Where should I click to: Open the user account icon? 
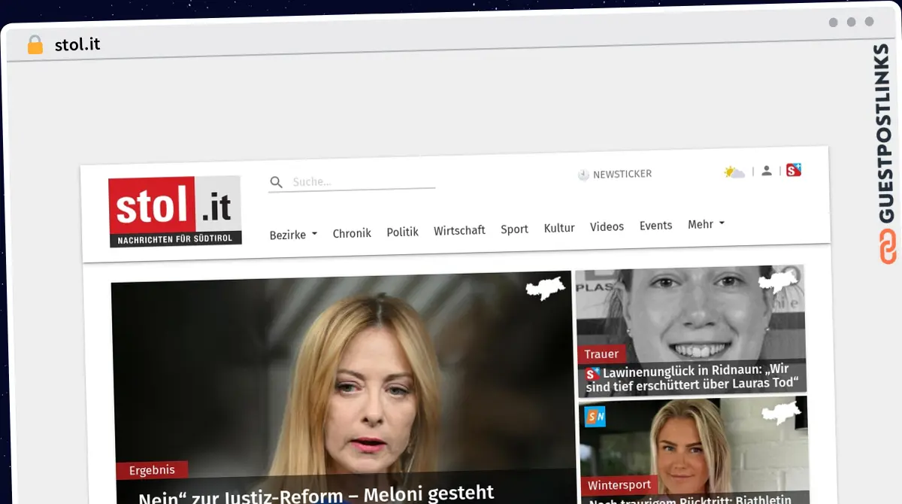coord(766,171)
